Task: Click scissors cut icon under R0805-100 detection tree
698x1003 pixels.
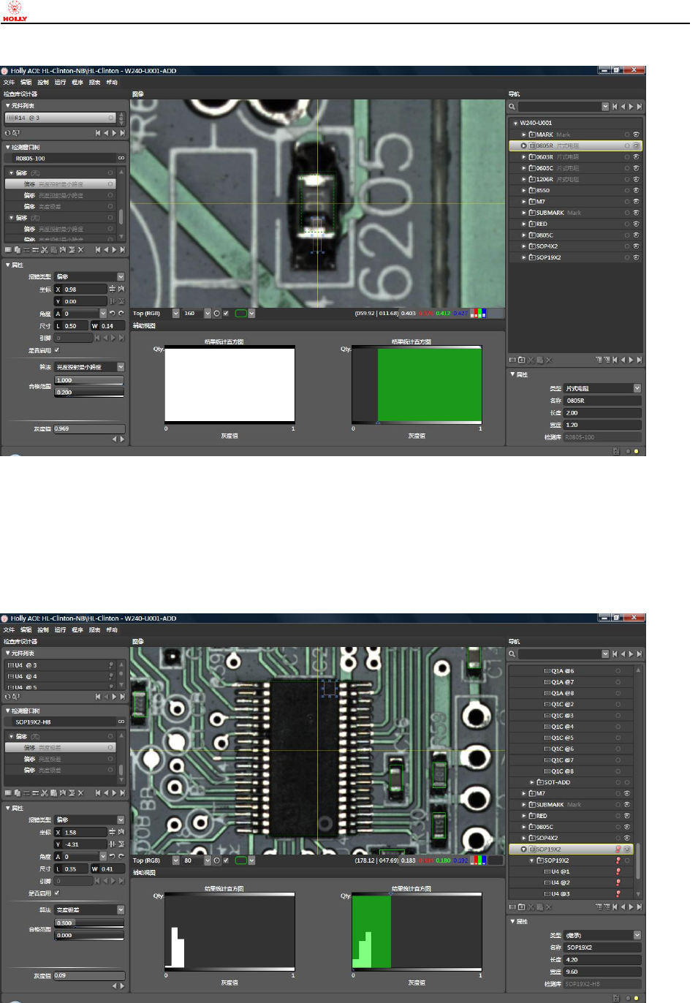Action: point(45,250)
